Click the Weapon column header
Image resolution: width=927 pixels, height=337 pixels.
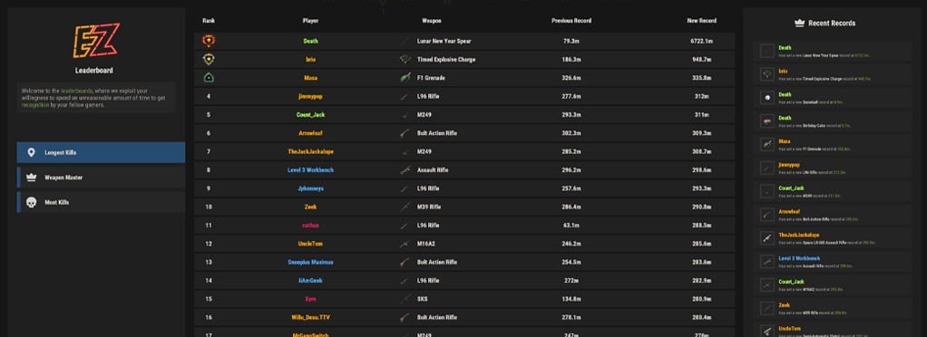point(432,21)
